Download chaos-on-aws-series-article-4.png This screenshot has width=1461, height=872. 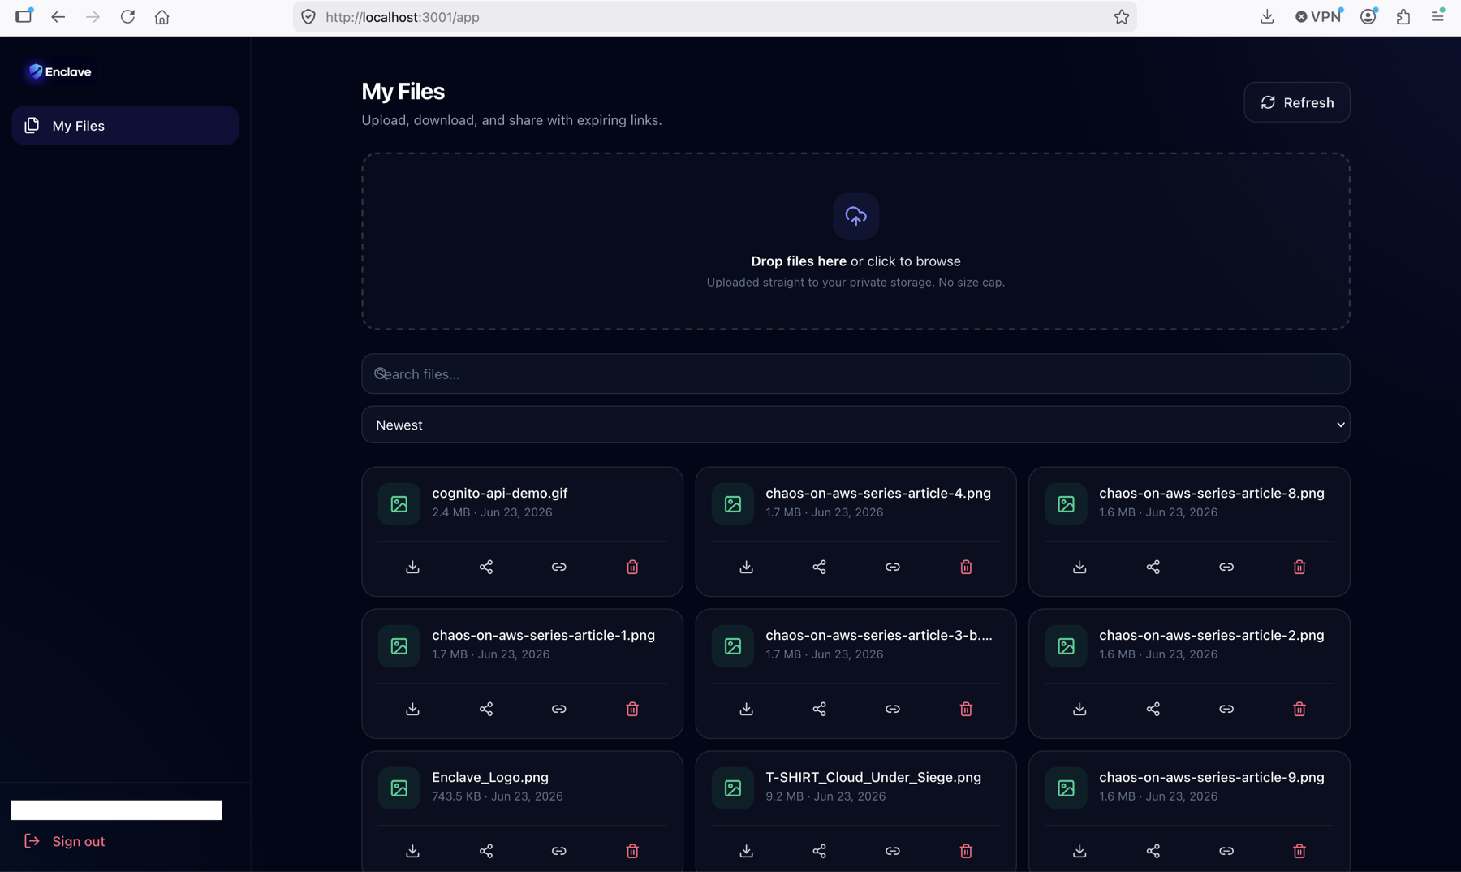(746, 567)
